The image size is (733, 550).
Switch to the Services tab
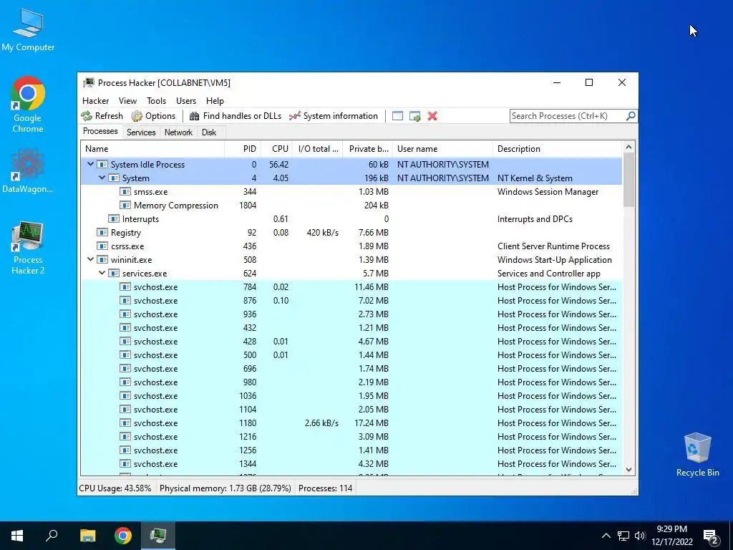141,132
